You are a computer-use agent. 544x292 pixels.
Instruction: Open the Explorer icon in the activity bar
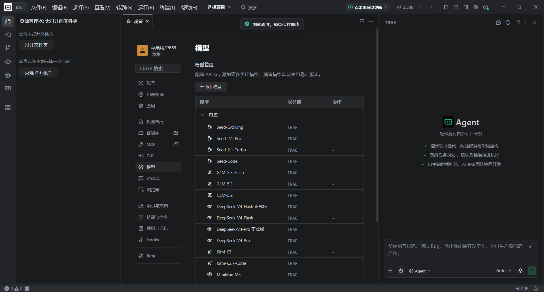(8, 21)
